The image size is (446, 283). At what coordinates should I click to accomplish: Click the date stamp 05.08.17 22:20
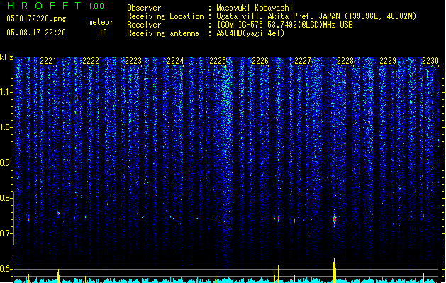(x=36, y=33)
